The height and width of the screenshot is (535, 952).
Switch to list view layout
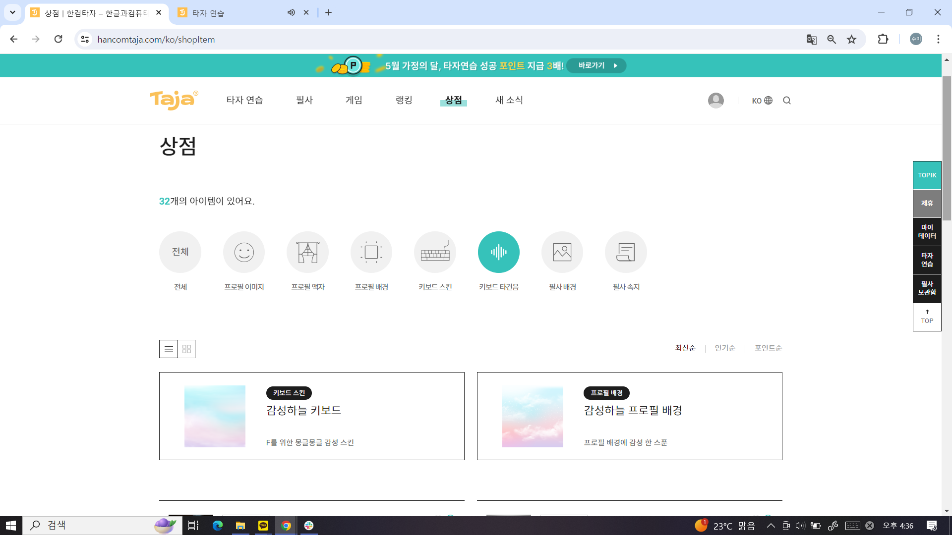[x=169, y=349]
